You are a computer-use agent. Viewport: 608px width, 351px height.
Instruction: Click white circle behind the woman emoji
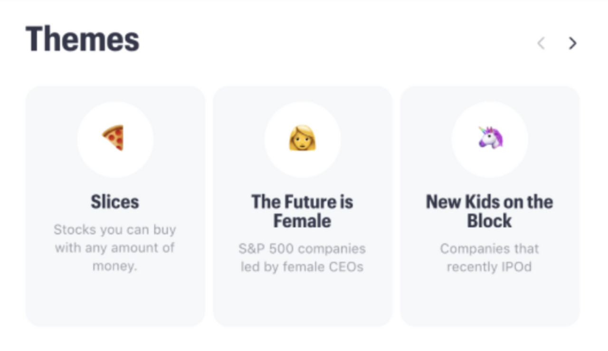click(x=303, y=139)
